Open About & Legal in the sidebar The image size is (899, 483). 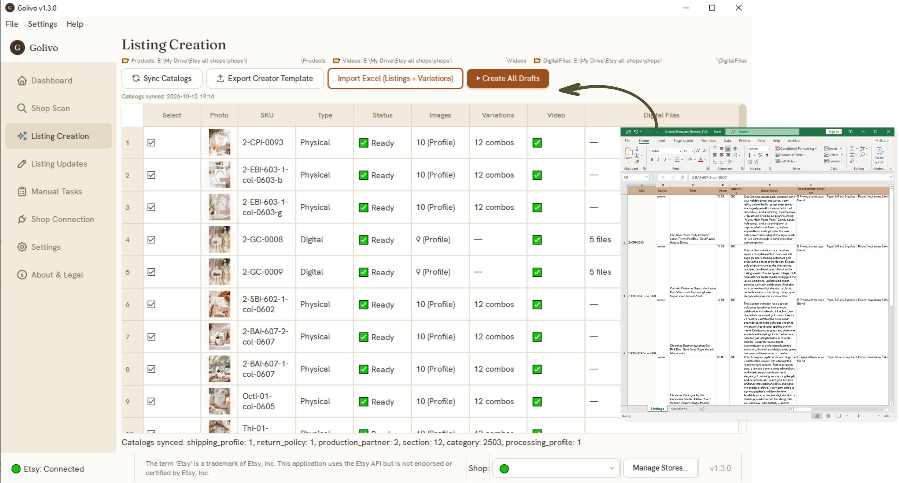[x=58, y=275]
